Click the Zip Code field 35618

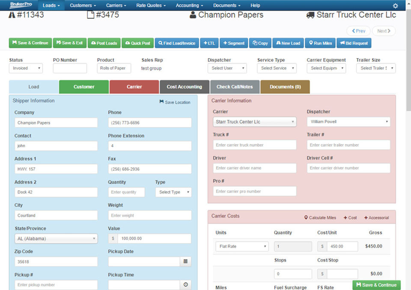[56, 262]
